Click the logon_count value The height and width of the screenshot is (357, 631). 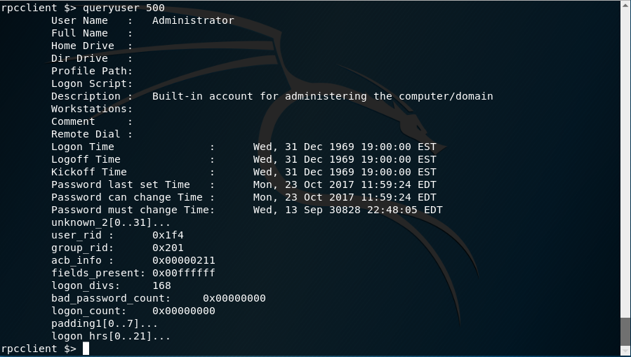tap(183, 311)
